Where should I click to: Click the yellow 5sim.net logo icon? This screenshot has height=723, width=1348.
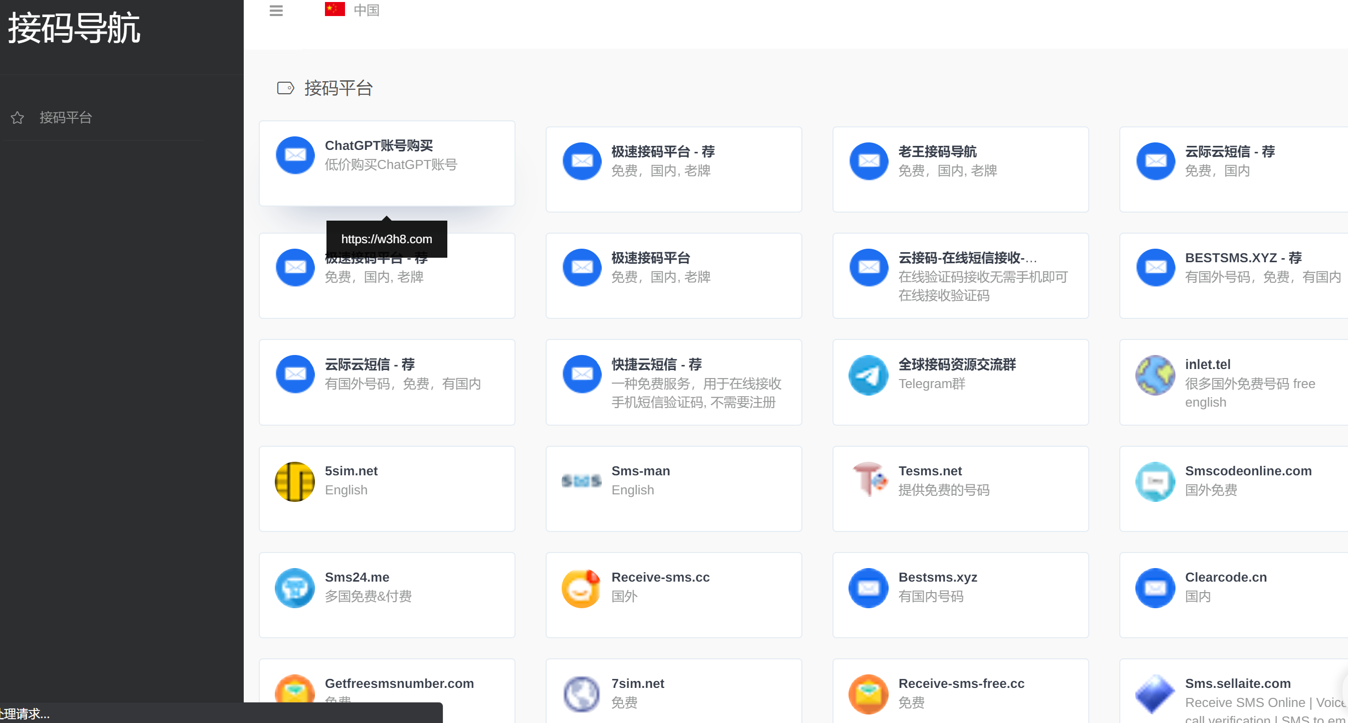coord(295,481)
